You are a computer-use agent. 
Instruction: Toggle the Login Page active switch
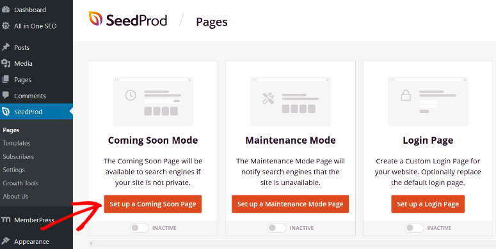click(x=414, y=228)
